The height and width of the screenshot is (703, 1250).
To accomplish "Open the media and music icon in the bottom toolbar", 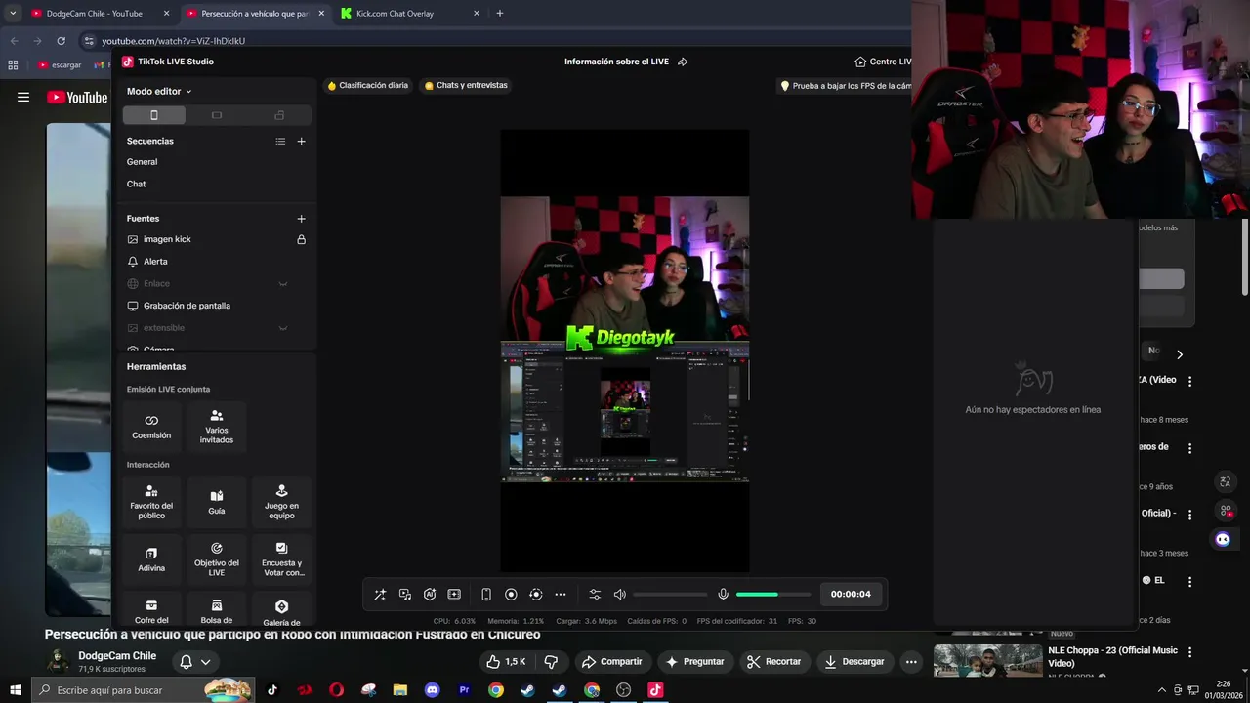I will (x=405, y=594).
